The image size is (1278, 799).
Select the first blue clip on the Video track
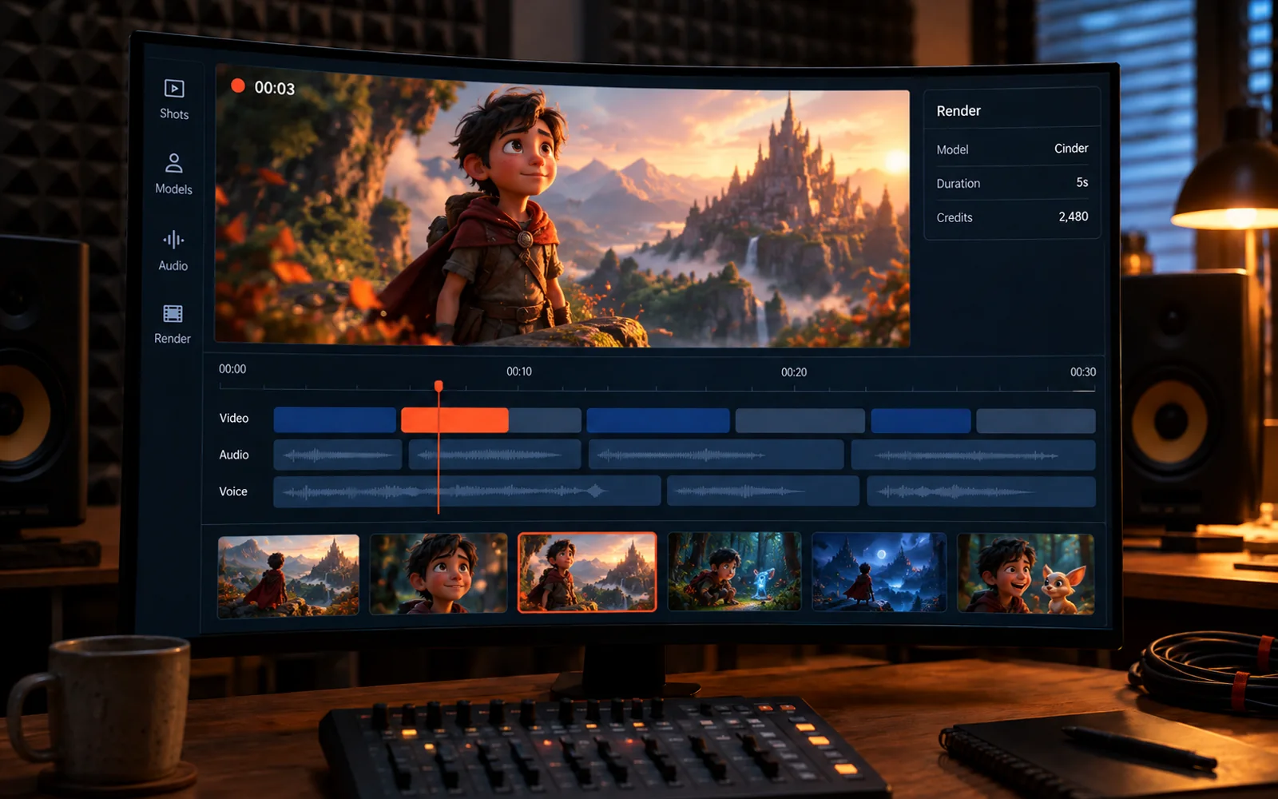pos(335,419)
